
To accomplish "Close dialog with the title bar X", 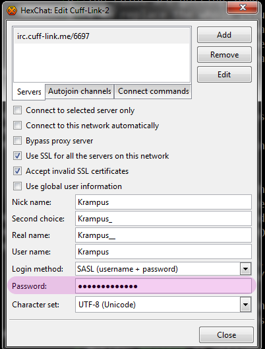I will (243, 7).
